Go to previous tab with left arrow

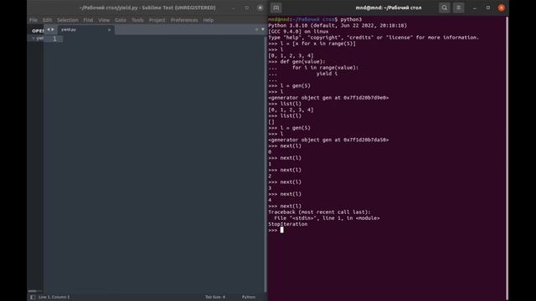click(x=49, y=30)
